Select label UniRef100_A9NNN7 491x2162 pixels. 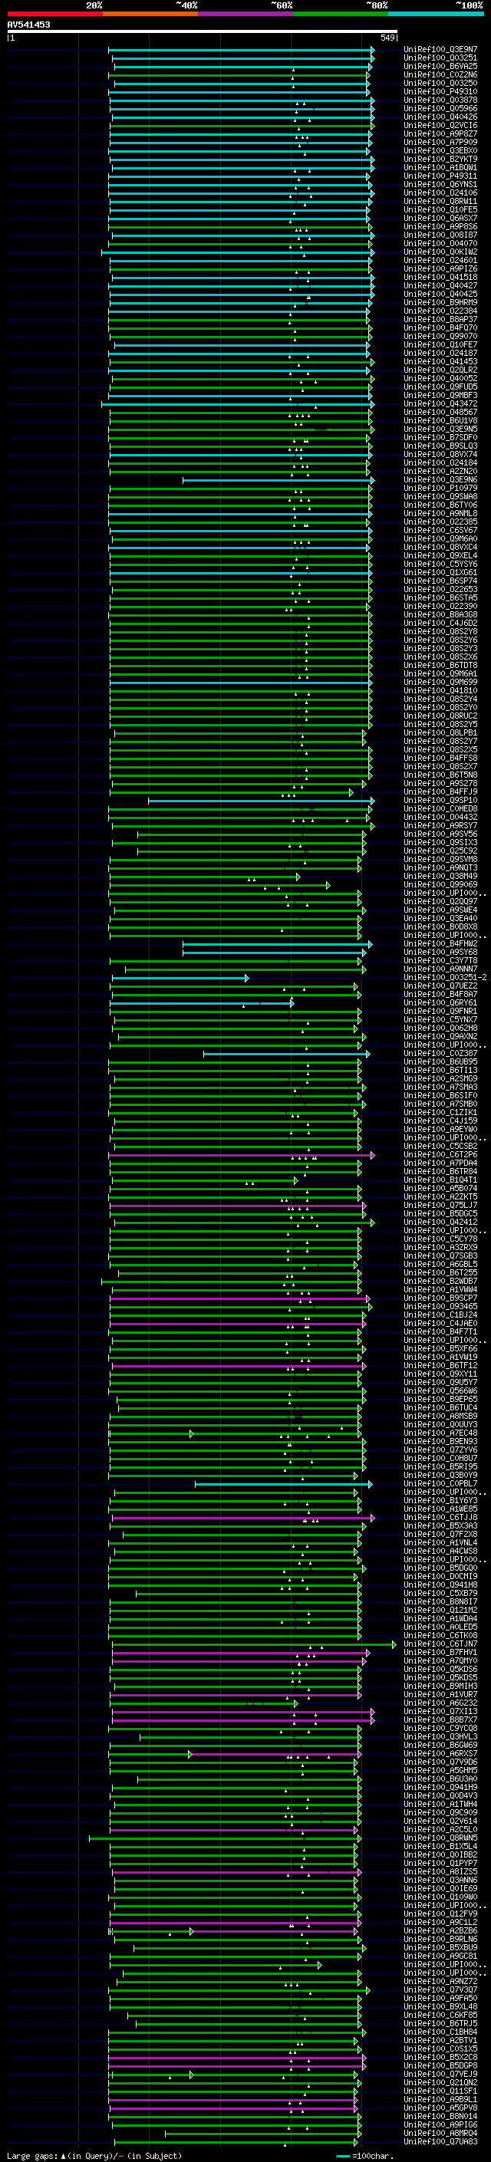click(440, 969)
